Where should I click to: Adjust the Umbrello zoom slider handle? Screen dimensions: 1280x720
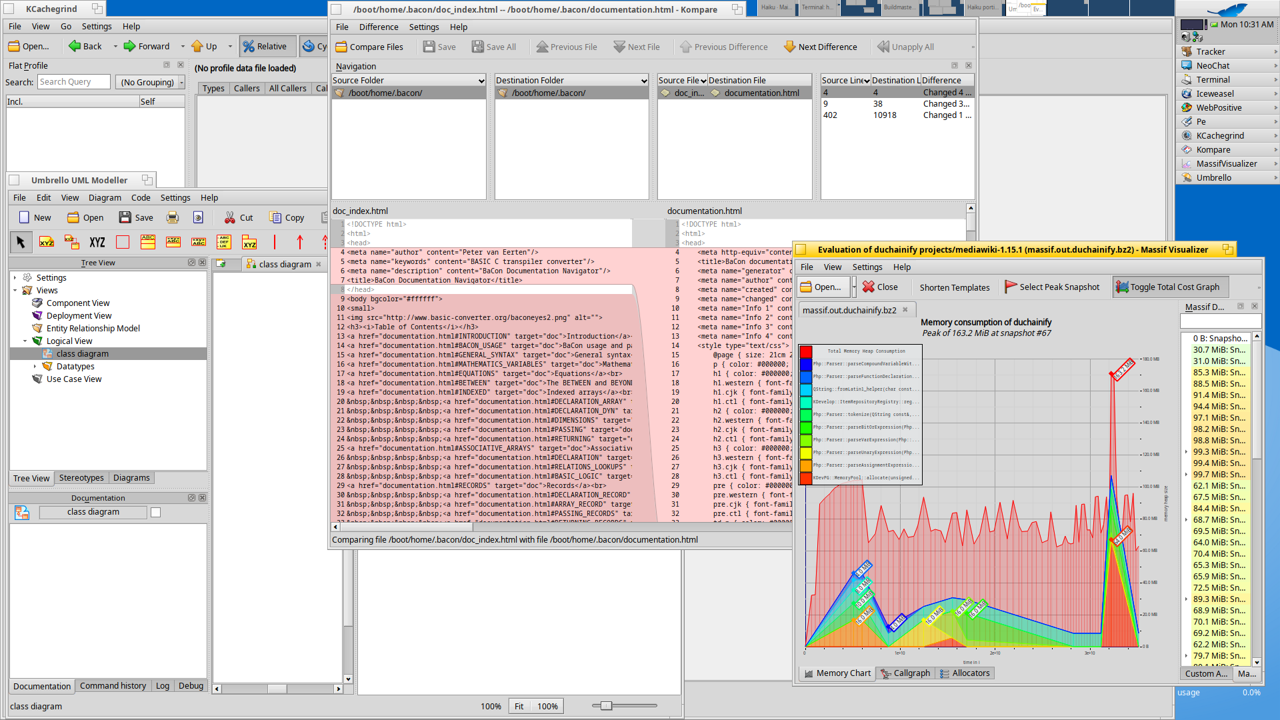click(x=606, y=705)
